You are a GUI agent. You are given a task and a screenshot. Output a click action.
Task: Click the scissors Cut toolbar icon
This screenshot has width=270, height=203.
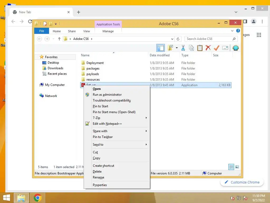click(x=183, y=48)
